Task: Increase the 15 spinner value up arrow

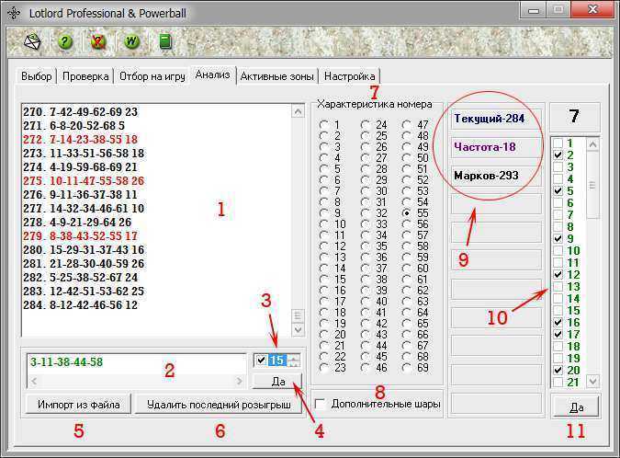Action: pos(293,358)
